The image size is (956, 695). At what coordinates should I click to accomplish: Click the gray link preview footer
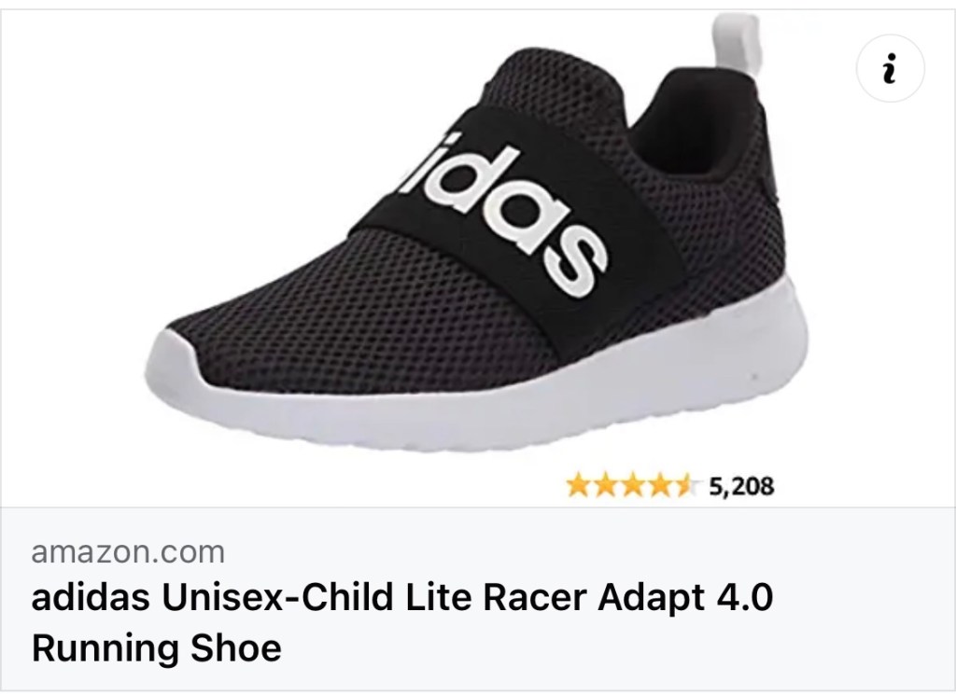[x=478, y=599]
